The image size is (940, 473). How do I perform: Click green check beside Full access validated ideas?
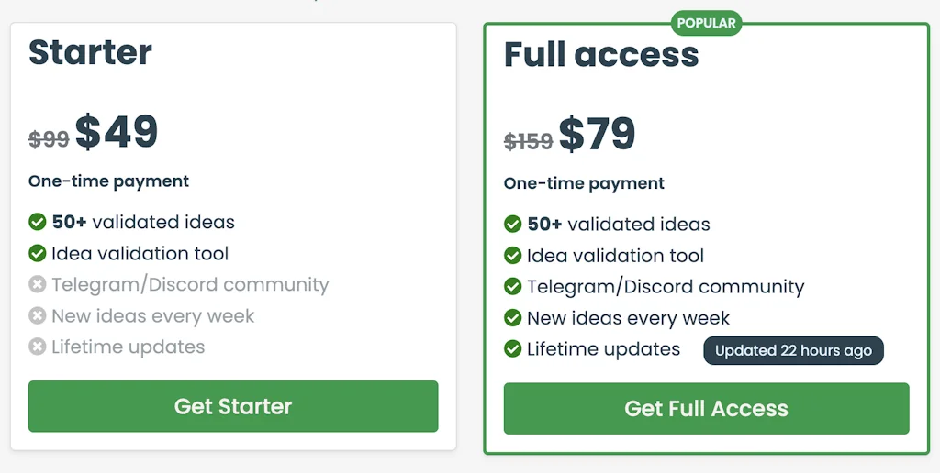(513, 224)
